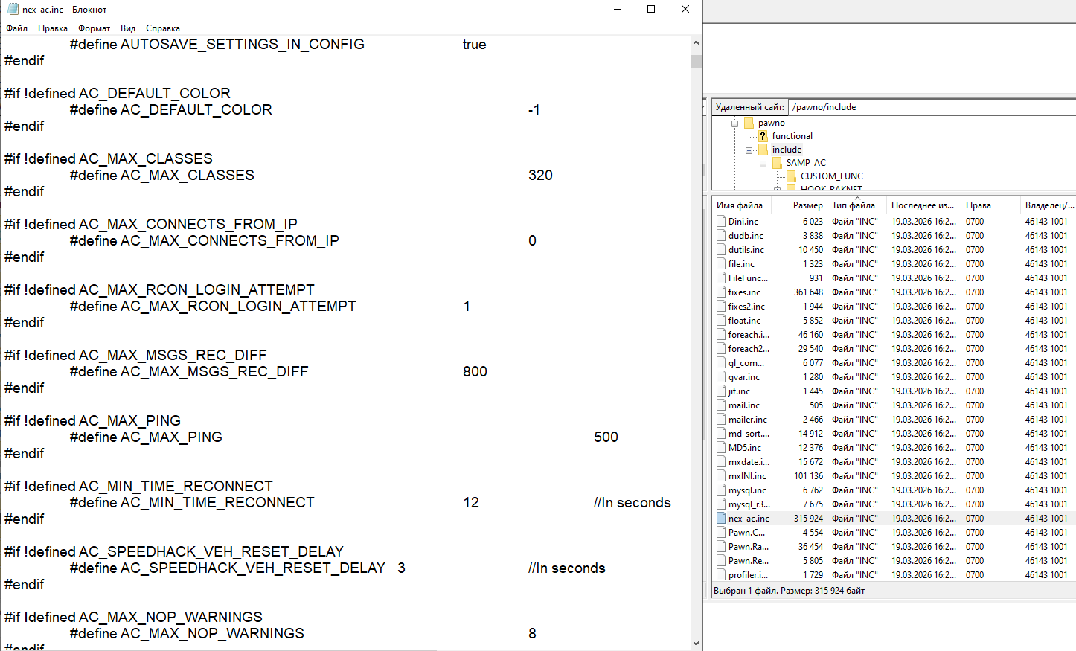Screen dimensions: 1076x651
Task: Click the nex-ac.inc file icon
Action: pos(721,519)
